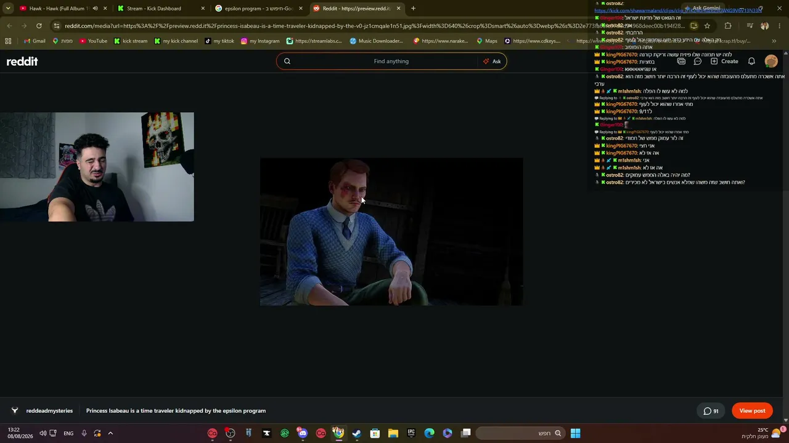Image resolution: width=789 pixels, height=443 pixels.
Task: Open the narake bookmark
Action: point(441,41)
